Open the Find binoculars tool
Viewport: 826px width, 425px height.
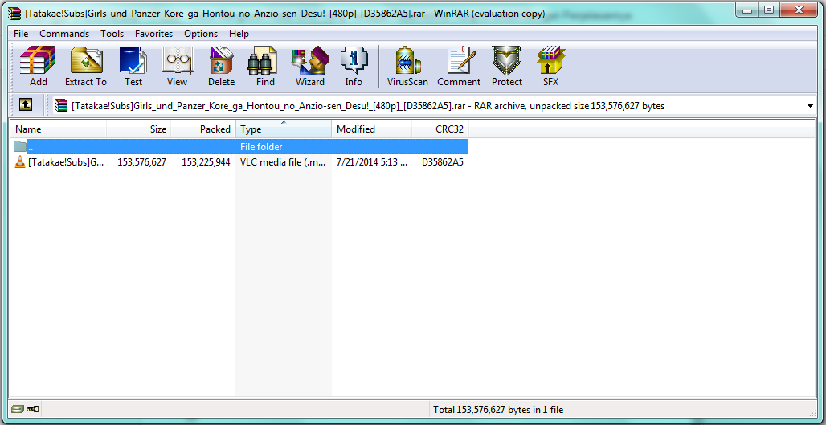[265, 67]
